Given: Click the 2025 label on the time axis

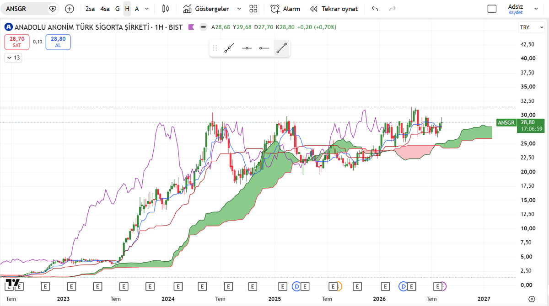Looking at the screenshot, I should (x=274, y=299).
